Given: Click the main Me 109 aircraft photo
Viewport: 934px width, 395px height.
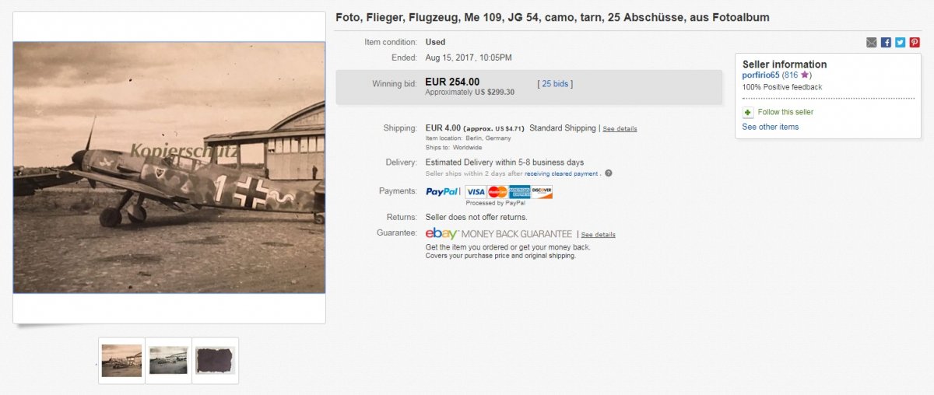Looking at the screenshot, I should click(x=169, y=167).
